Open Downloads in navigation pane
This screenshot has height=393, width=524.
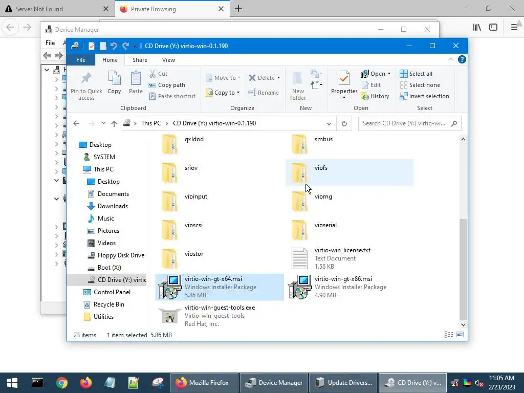(113, 206)
